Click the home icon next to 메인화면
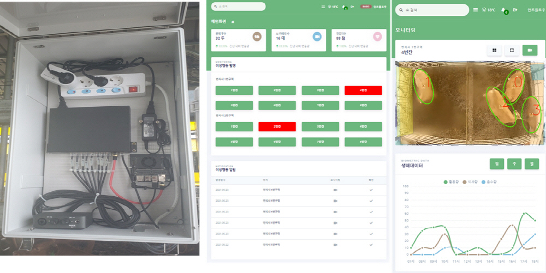546x273 pixels. click(233, 22)
